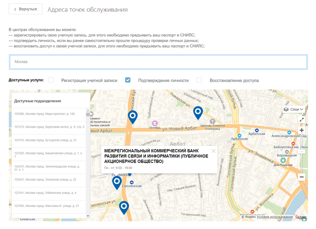Expand the map to fullscreen
This screenshot has width=316, height=229.
click(302, 120)
